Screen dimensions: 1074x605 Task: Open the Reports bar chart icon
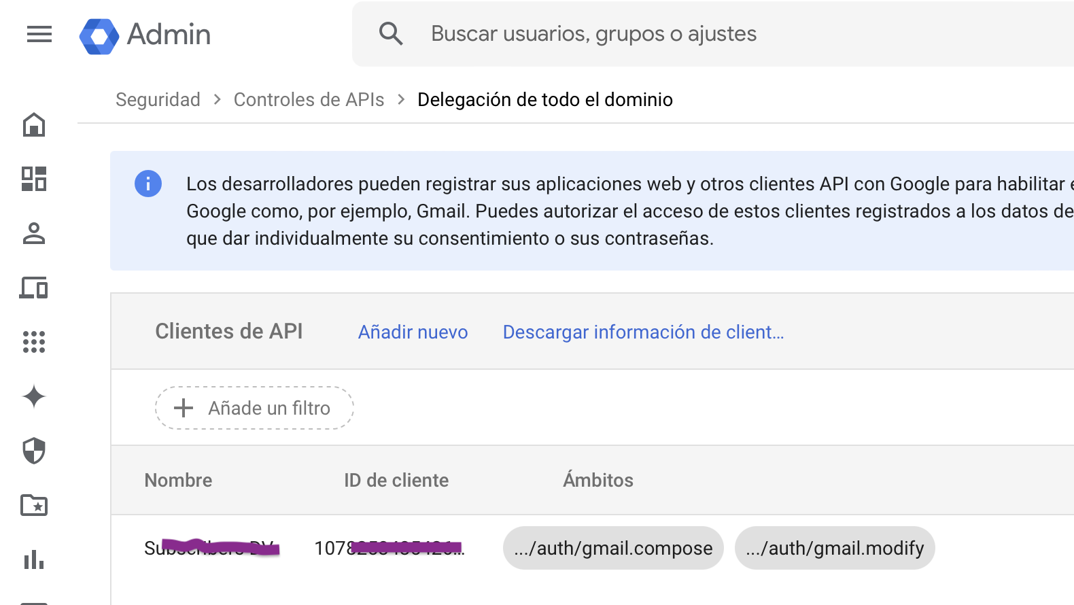click(34, 559)
